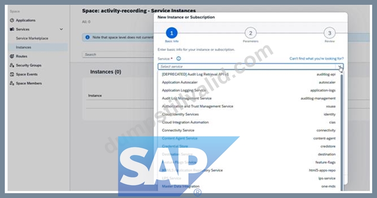
Task: Click the Space Events calendar icon
Action: 12,74
